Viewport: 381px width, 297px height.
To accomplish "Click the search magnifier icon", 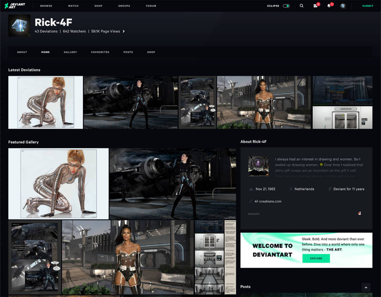I will [302, 6].
